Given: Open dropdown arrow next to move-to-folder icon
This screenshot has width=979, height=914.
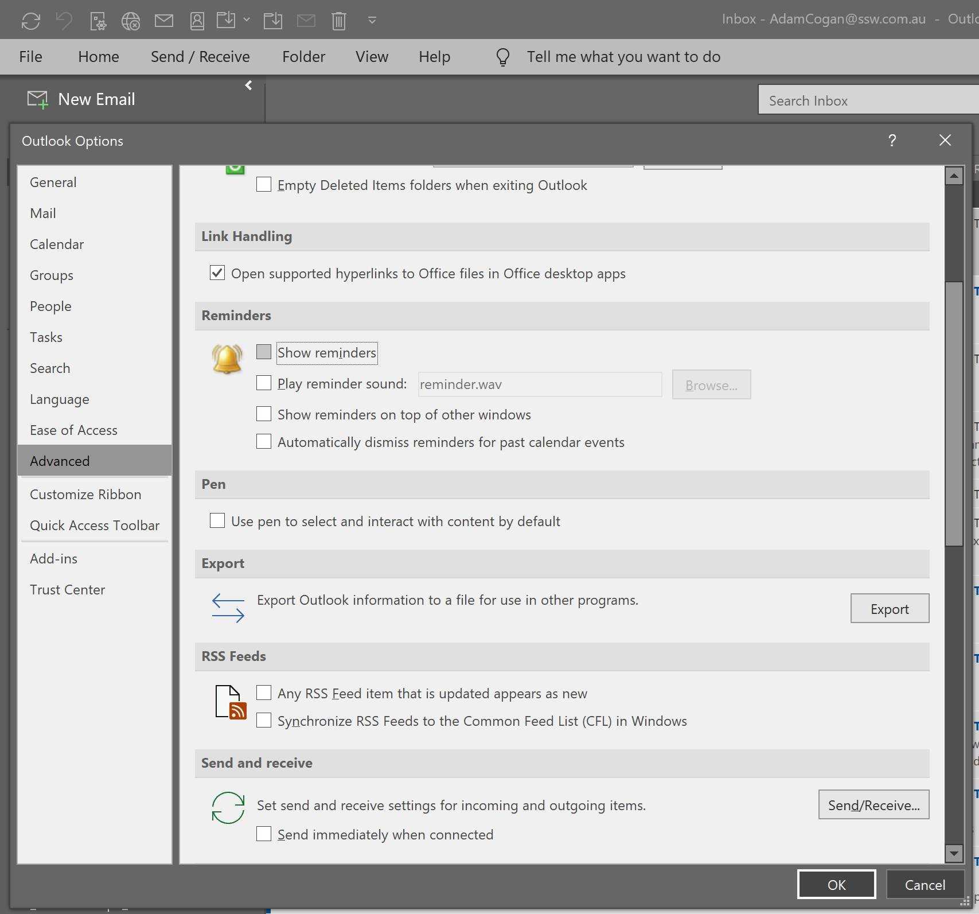Looking at the screenshot, I should coord(247,20).
